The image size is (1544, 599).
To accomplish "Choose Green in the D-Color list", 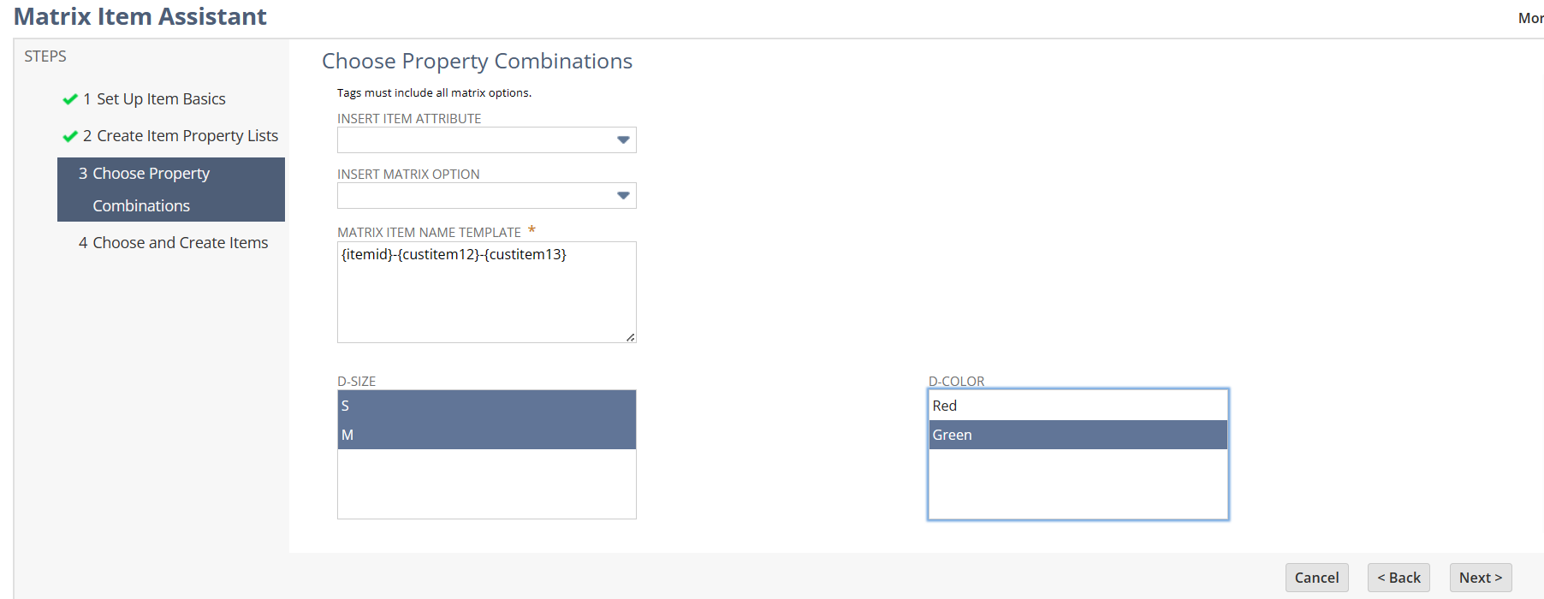I will point(1078,435).
